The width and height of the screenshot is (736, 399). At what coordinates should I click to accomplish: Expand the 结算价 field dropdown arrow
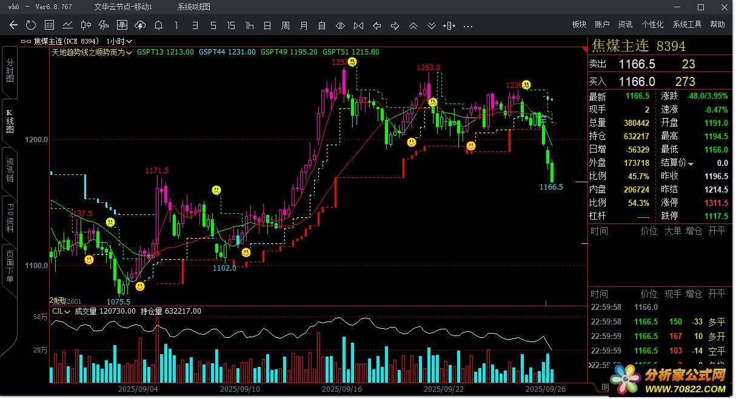point(691,163)
